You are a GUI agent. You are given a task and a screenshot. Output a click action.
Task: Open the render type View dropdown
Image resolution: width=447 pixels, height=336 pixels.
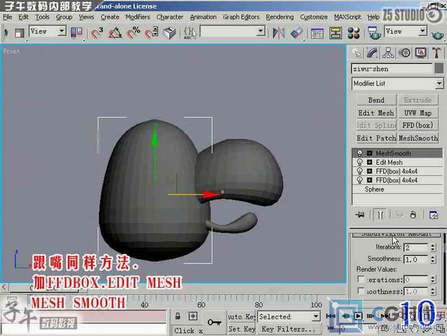pyautogui.click(x=422, y=31)
